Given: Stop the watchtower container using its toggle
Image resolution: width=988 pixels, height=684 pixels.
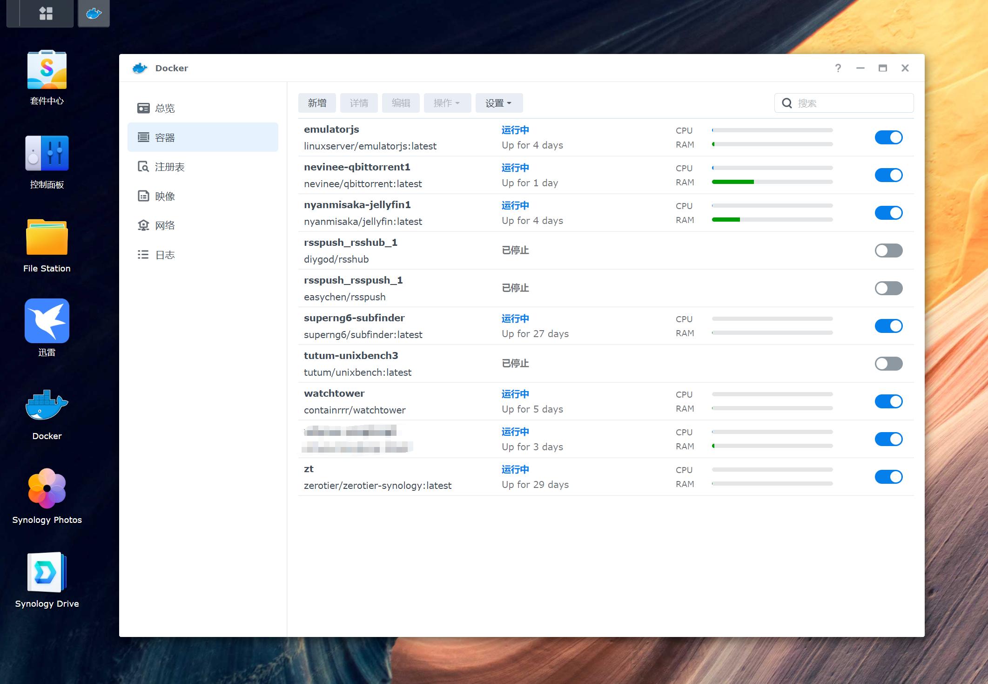Looking at the screenshot, I should (888, 401).
